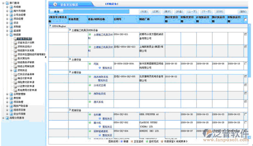This screenshot has width=253, height=146.
Task: Click the 市场部 department icon in tree
Action: point(11,7)
